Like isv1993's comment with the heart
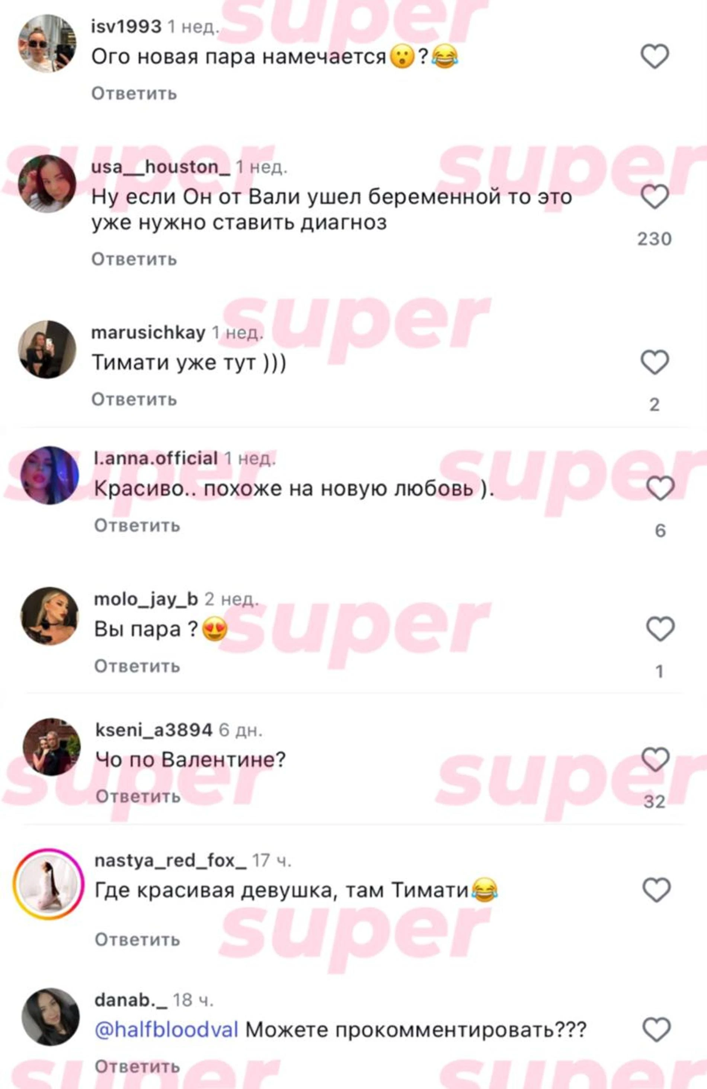 point(655,56)
